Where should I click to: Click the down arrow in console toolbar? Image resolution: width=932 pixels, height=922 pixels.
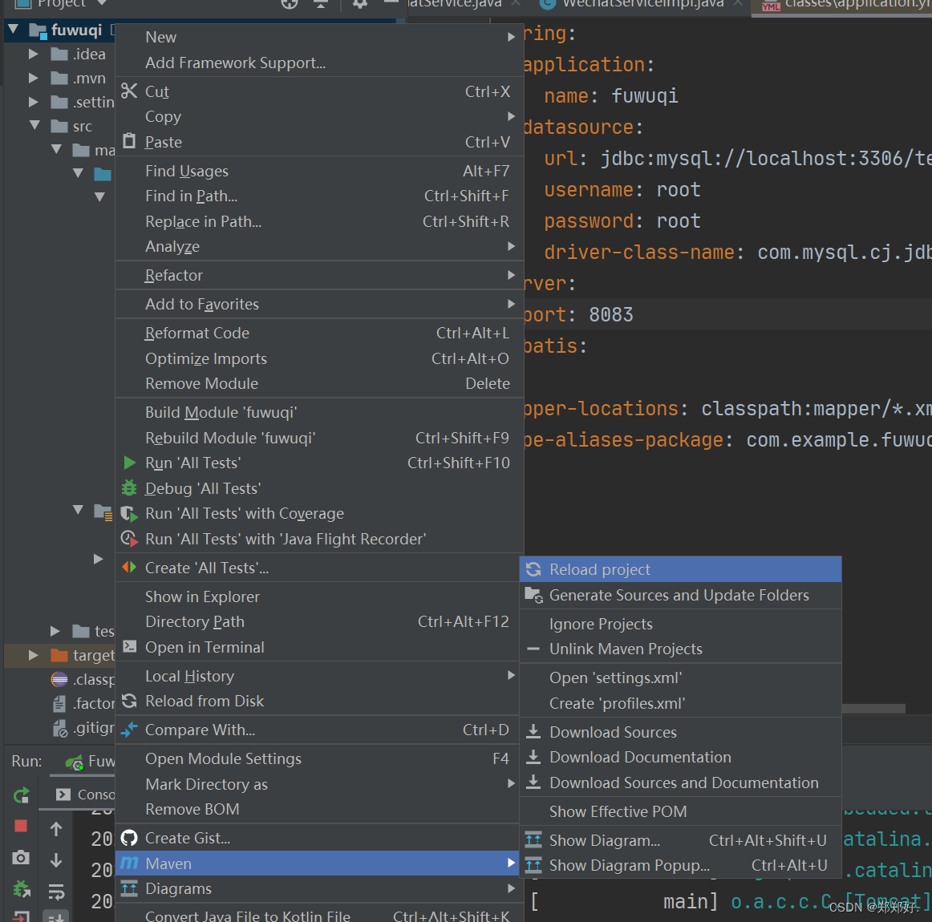coord(55,859)
